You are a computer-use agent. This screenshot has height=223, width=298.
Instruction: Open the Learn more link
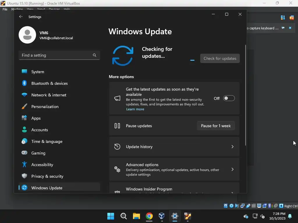[x=135, y=109]
